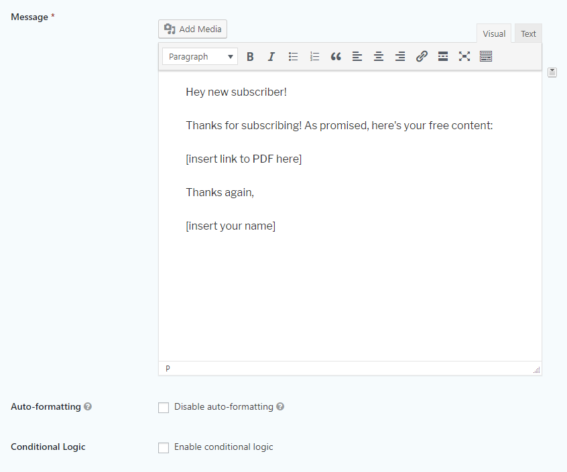The width and height of the screenshot is (567, 472).
Task: Click the 'Hey new subscriber!' line
Action: (x=236, y=92)
